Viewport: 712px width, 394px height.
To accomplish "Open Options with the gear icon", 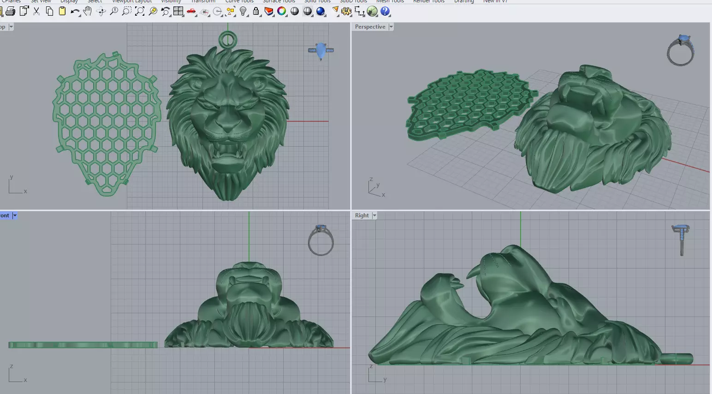I will coord(346,12).
